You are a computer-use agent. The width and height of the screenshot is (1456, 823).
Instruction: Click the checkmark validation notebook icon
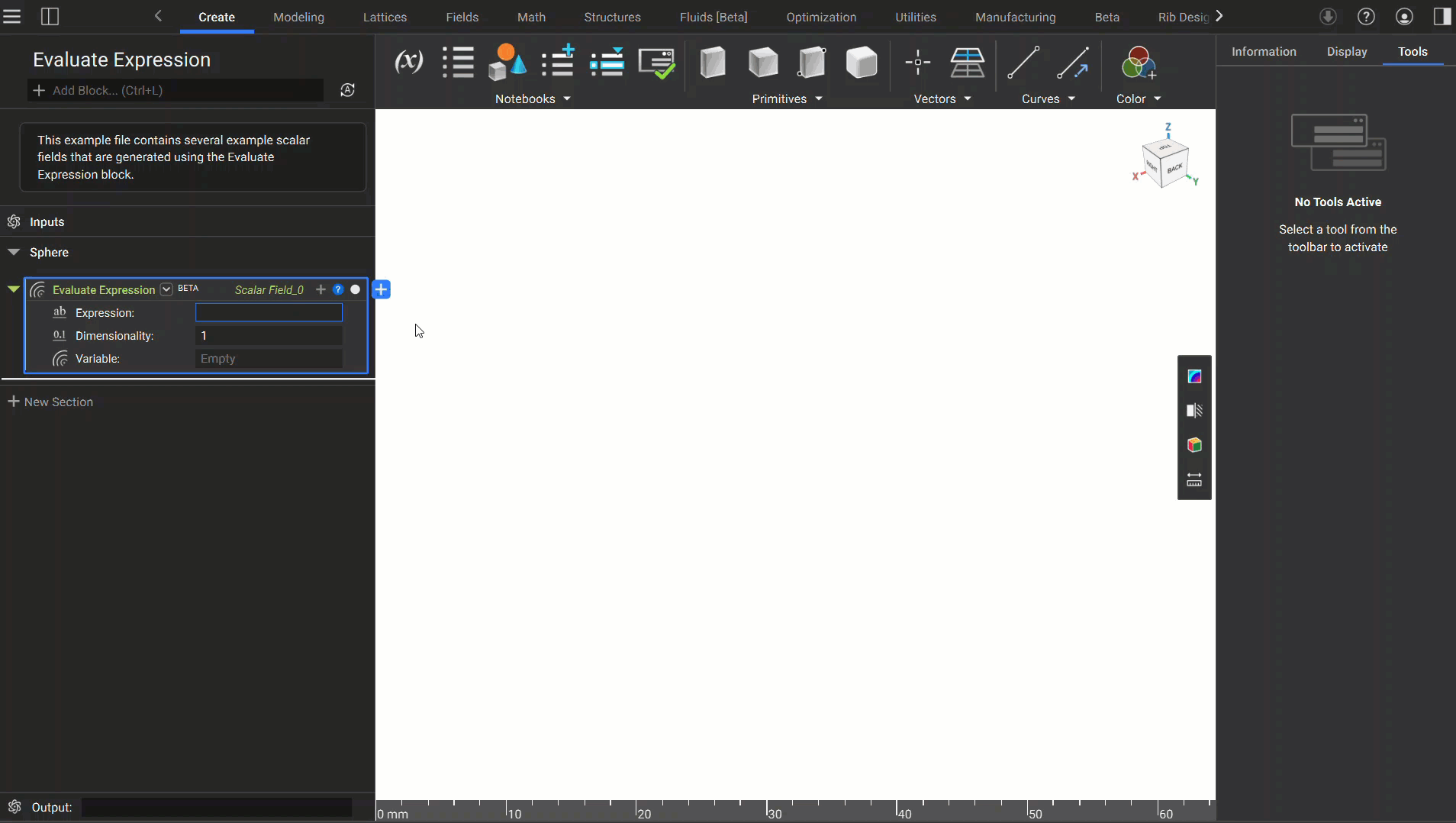657,63
